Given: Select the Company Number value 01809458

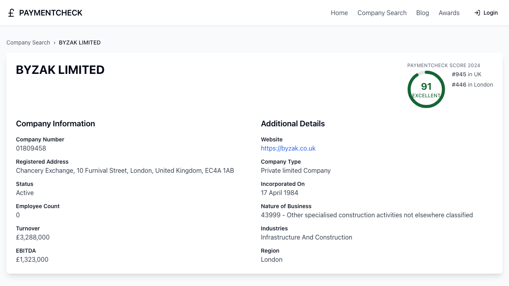Looking at the screenshot, I should tap(31, 148).
